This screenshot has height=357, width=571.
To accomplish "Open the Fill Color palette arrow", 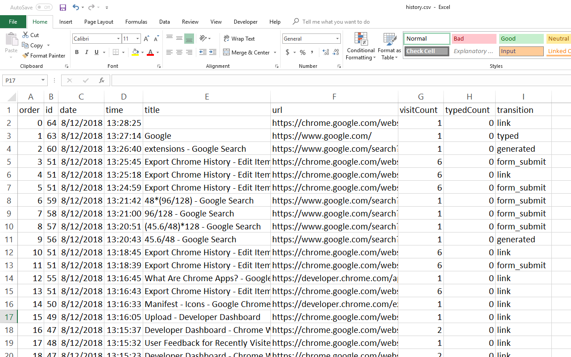I will click(x=142, y=53).
